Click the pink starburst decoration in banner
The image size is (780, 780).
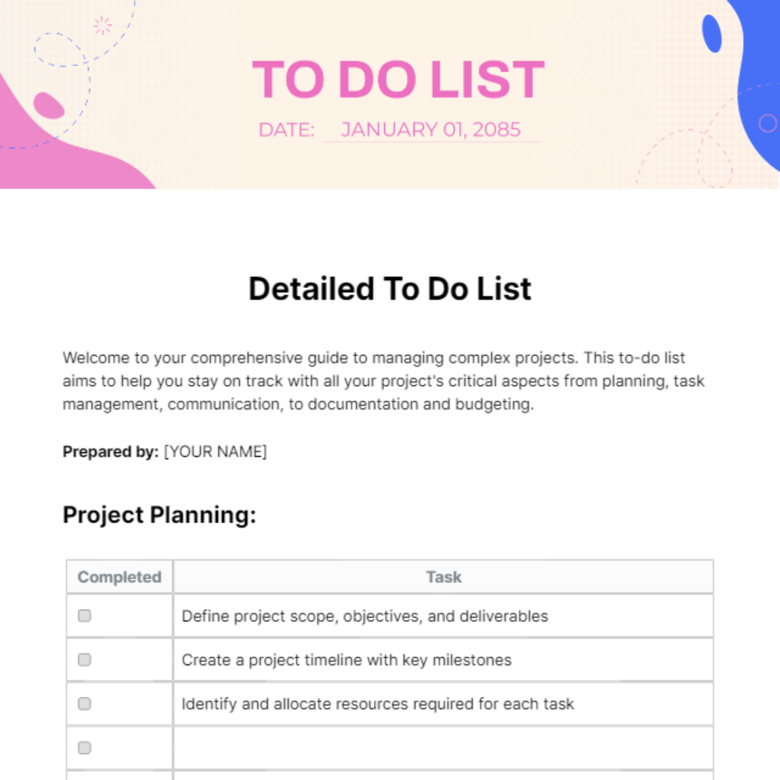pyautogui.click(x=102, y=26)
